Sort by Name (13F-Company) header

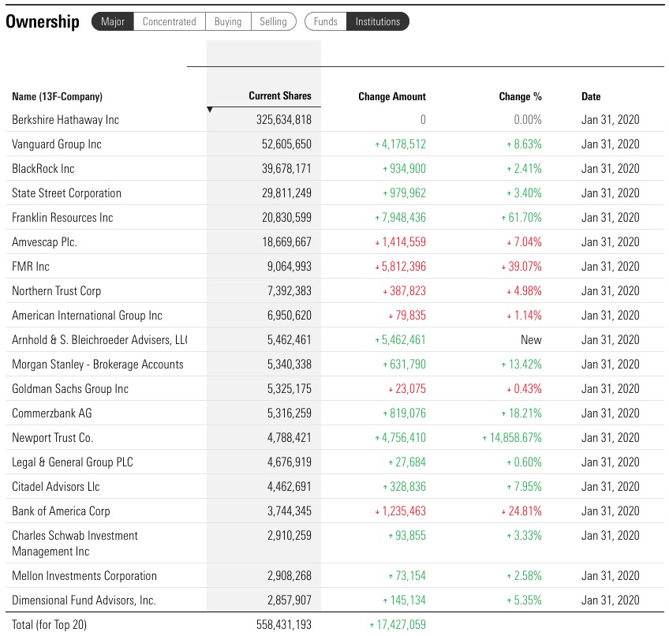click(57, 97)
